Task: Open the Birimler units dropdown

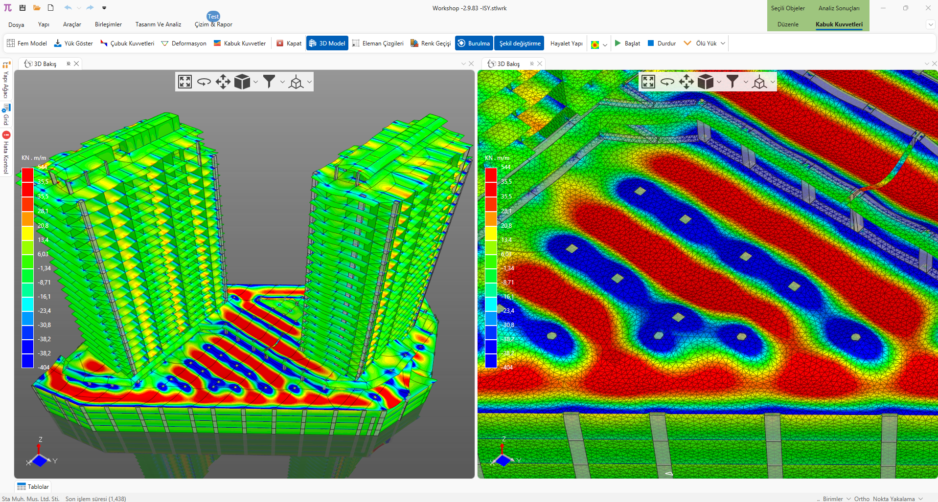Action: (x=836, y=499)
